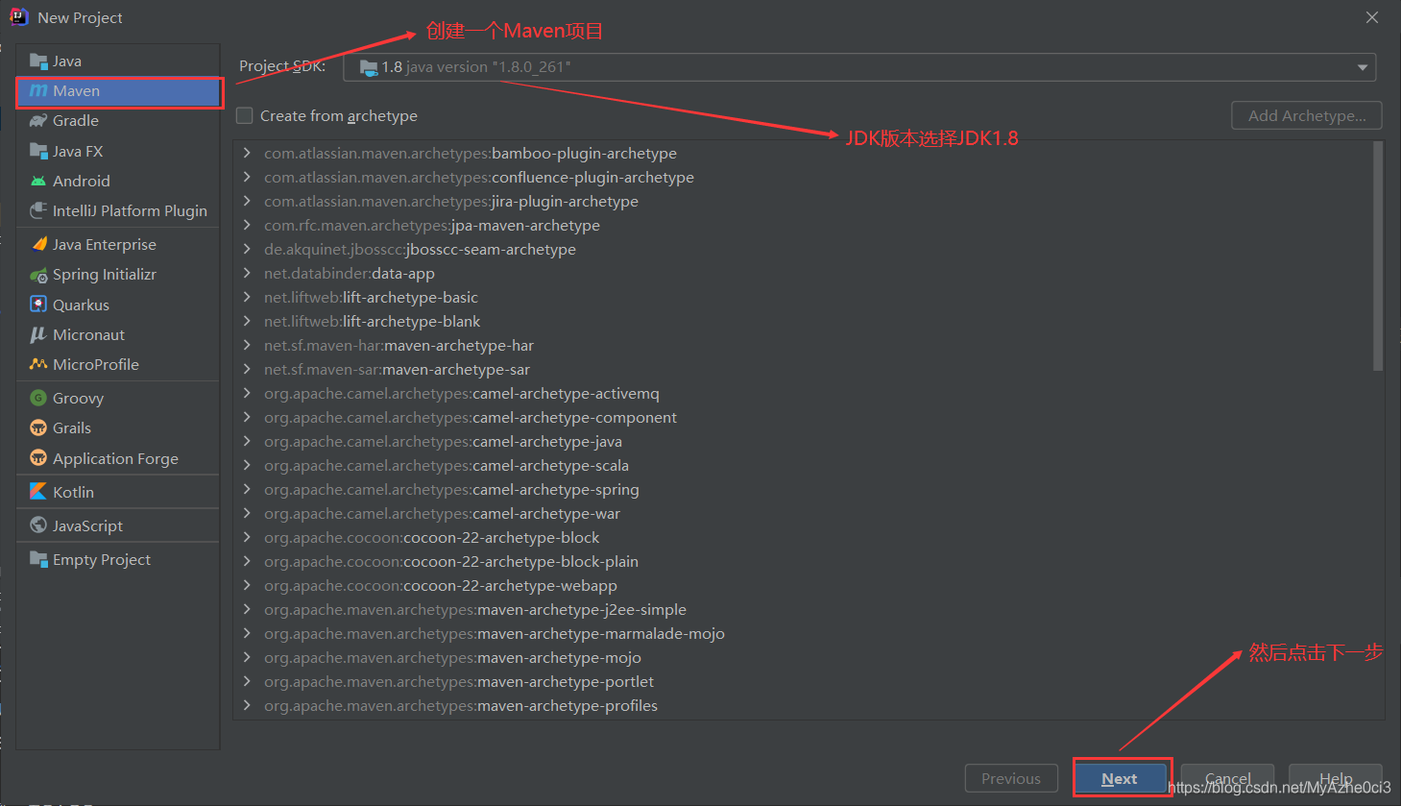Image resolution: width=1401 pixels, height=806 pixels.
Task: Select the Java project type icon
Action: coord(38,61)
